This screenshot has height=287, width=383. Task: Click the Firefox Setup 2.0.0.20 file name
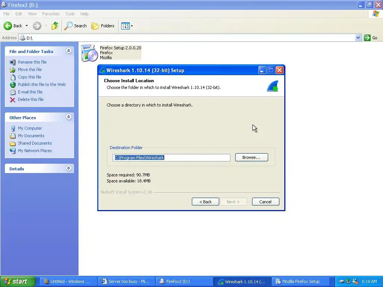120,48
